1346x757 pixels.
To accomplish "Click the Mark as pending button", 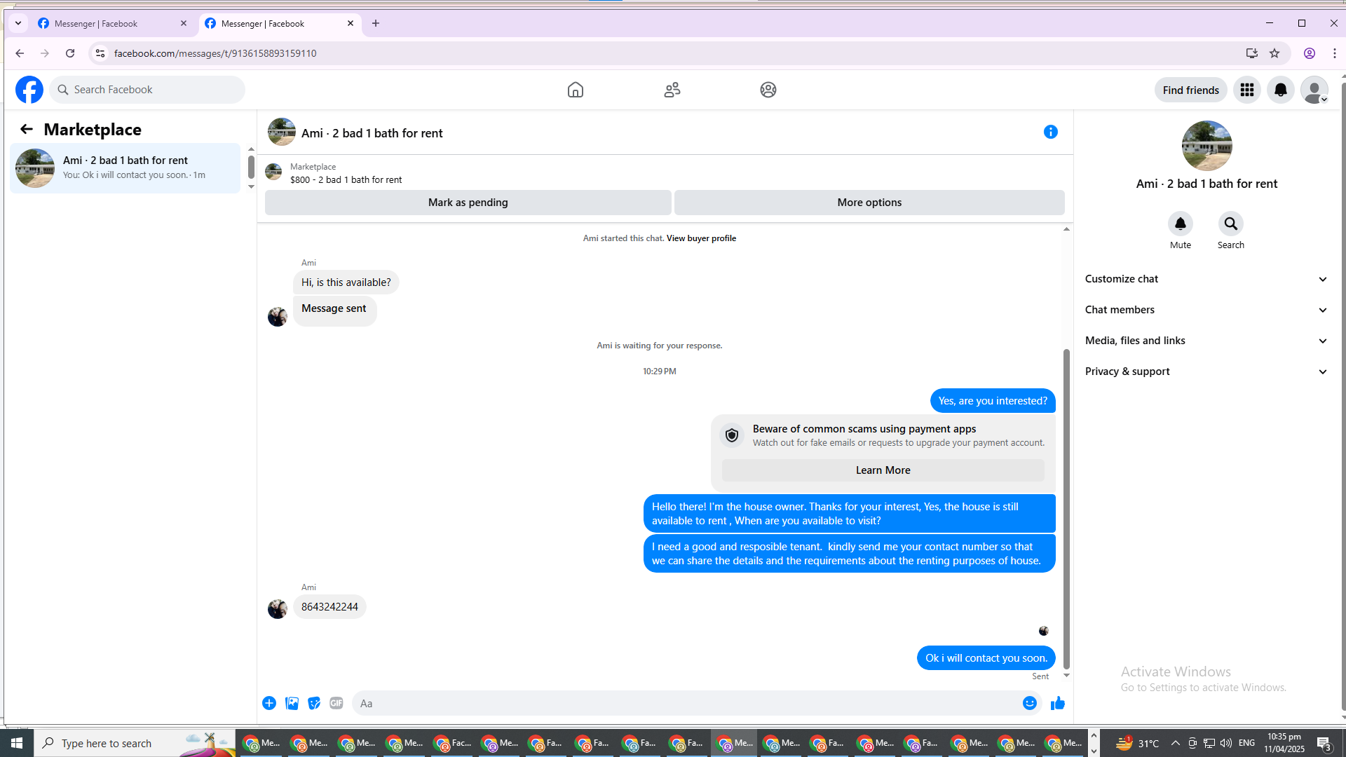I will point(468,203).
